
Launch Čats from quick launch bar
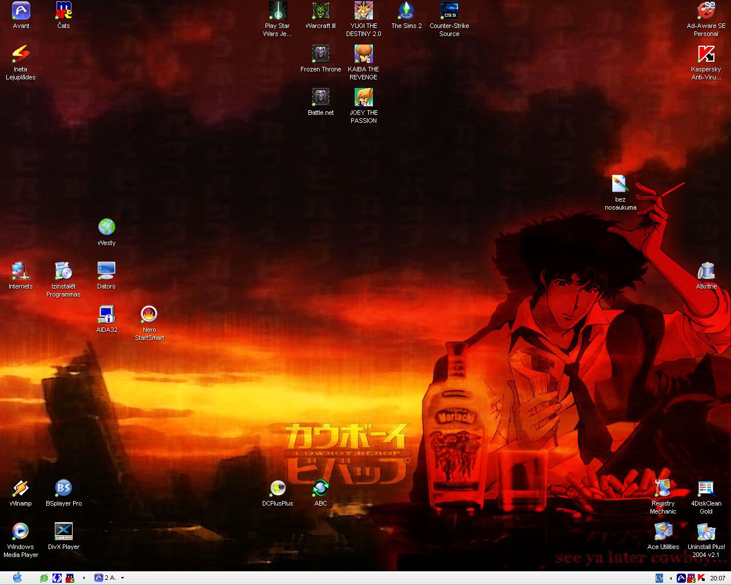(x=70, y=578)
